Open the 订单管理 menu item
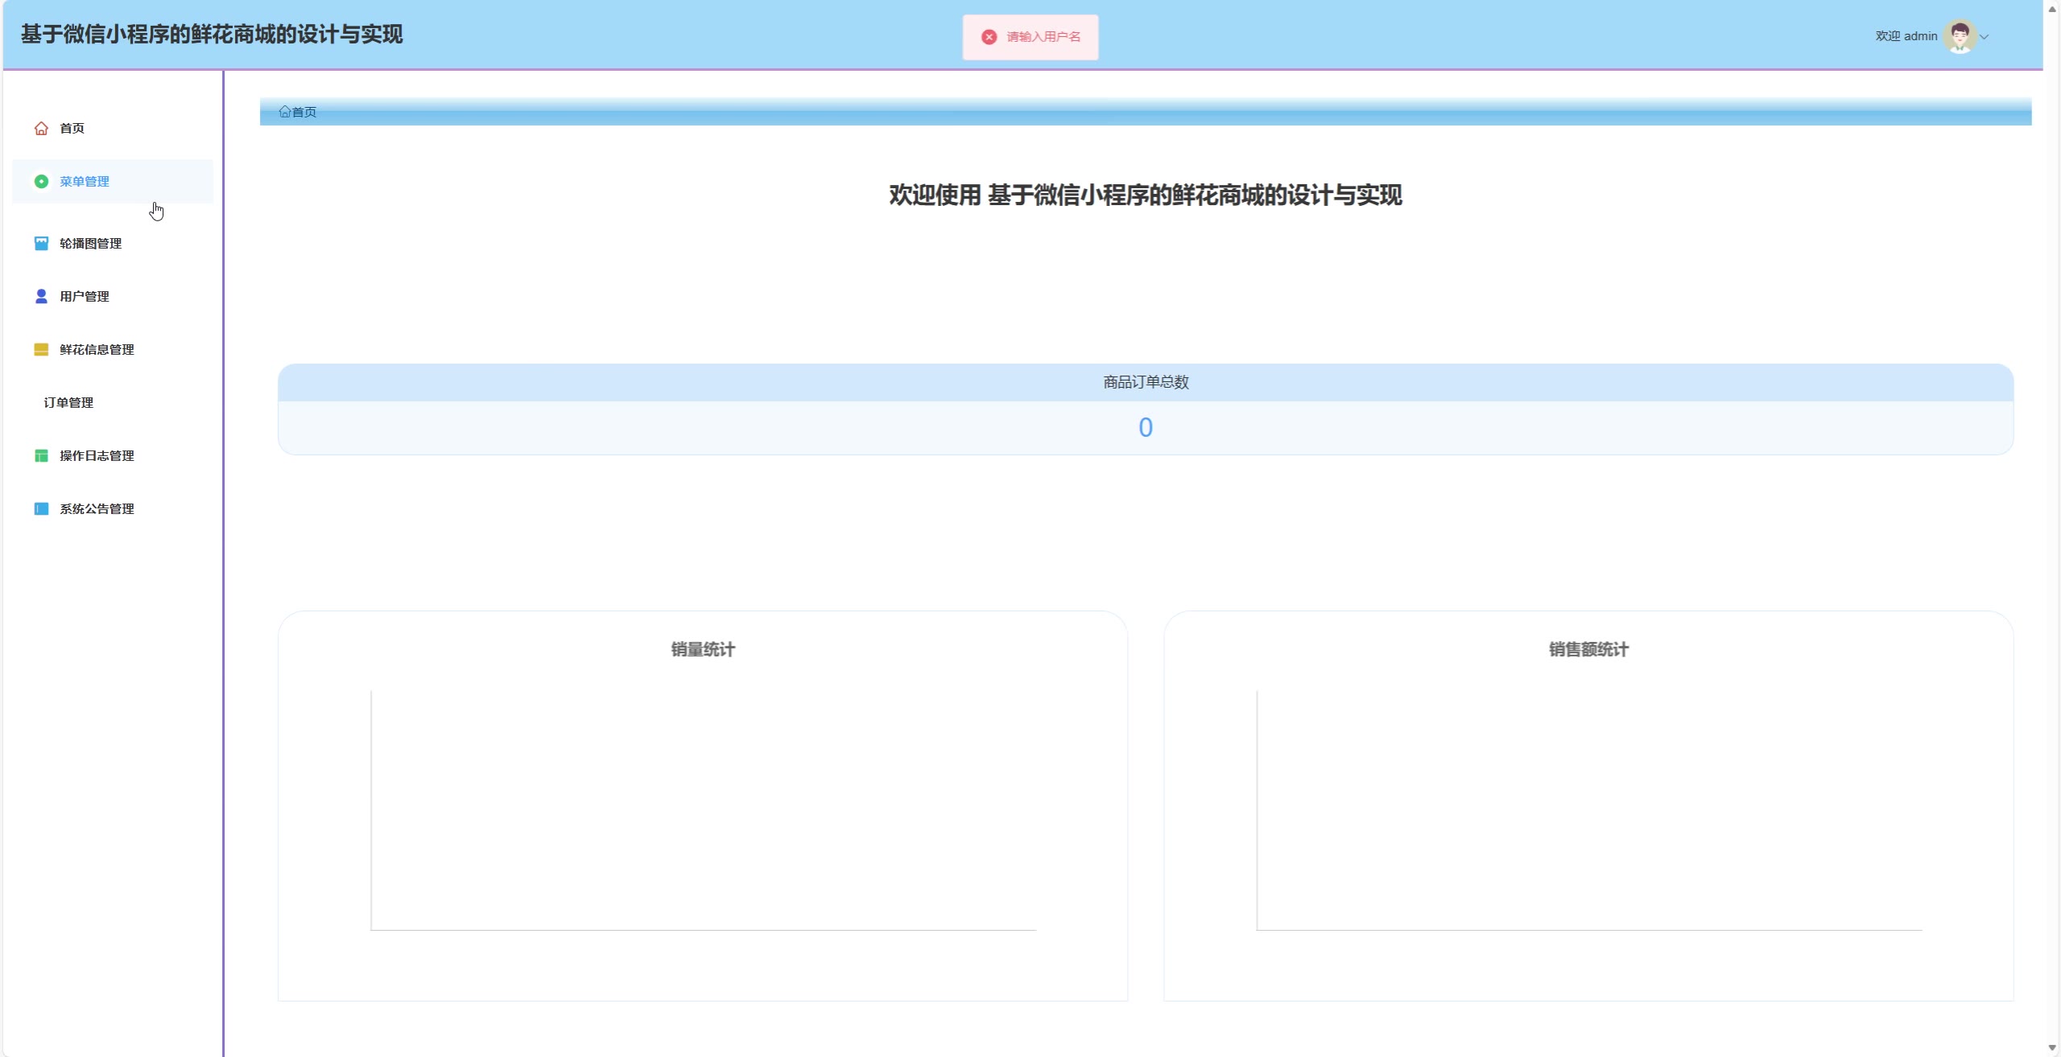This screenshot has width=2061, height=1057. pyautogui.click(x=68, y=403)
